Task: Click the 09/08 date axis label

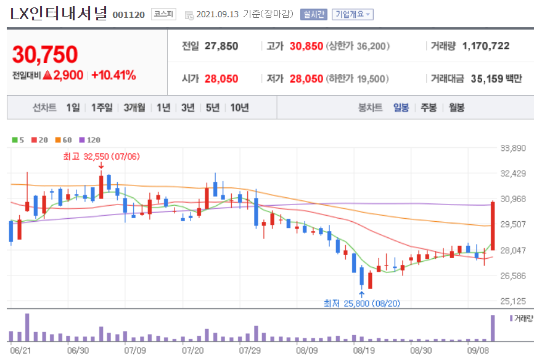Action: tap(478, 351)
